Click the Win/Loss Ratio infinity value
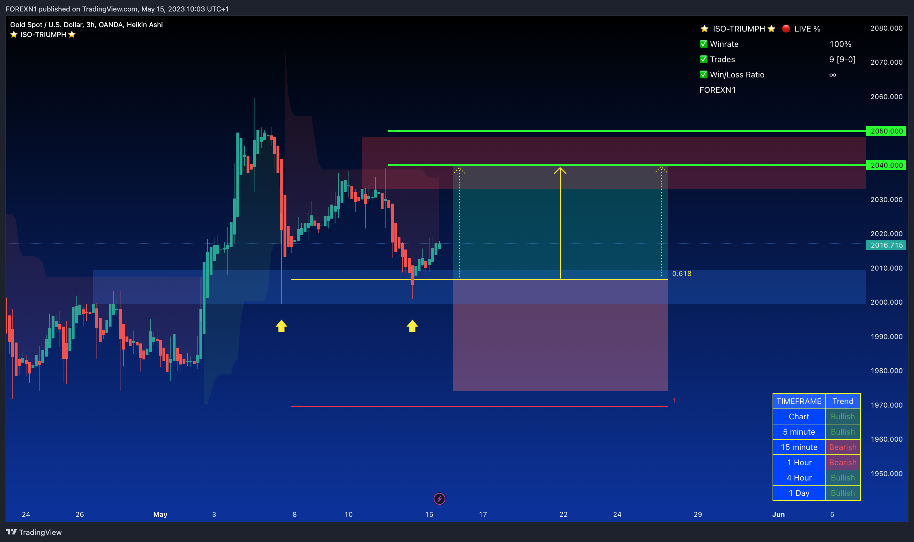 point(832,75)
